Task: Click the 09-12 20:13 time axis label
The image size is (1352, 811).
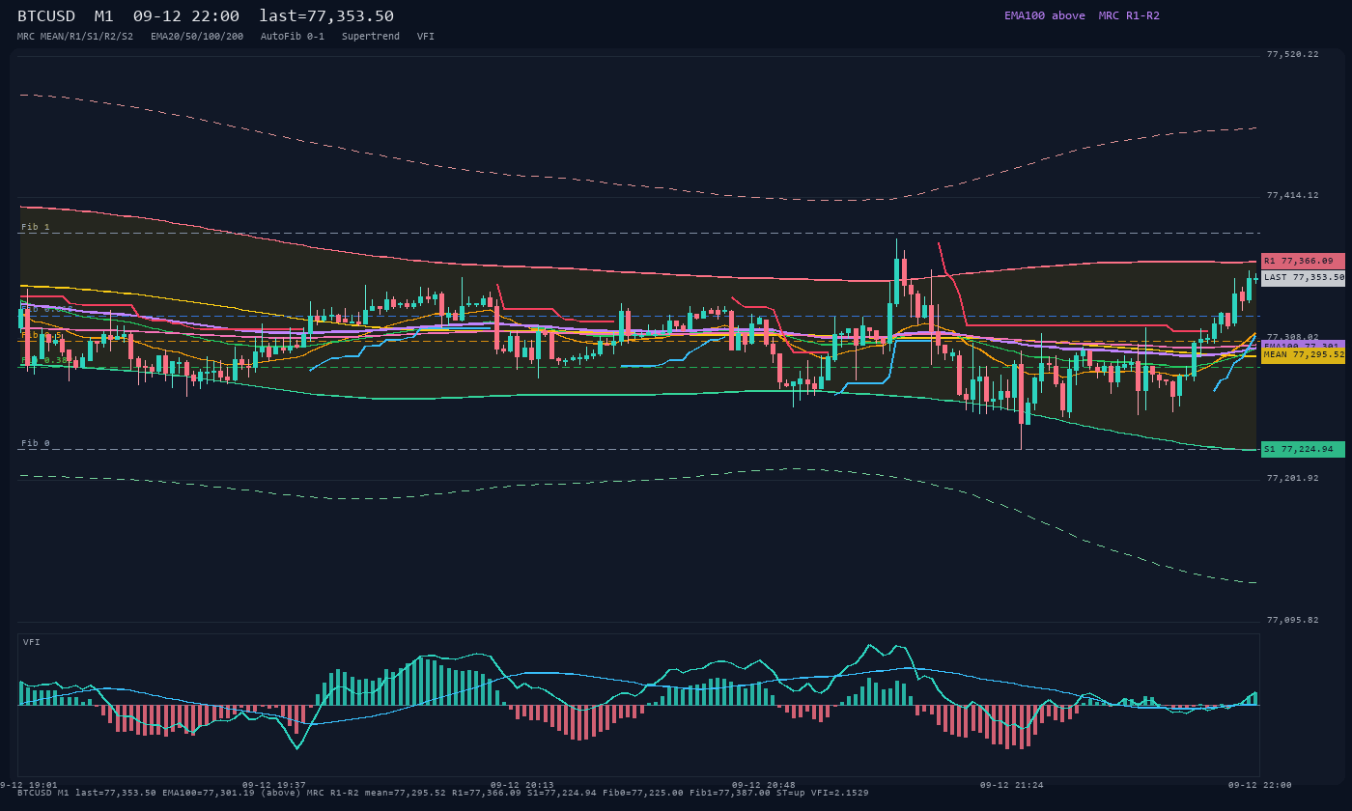Action: pos(522,785)
